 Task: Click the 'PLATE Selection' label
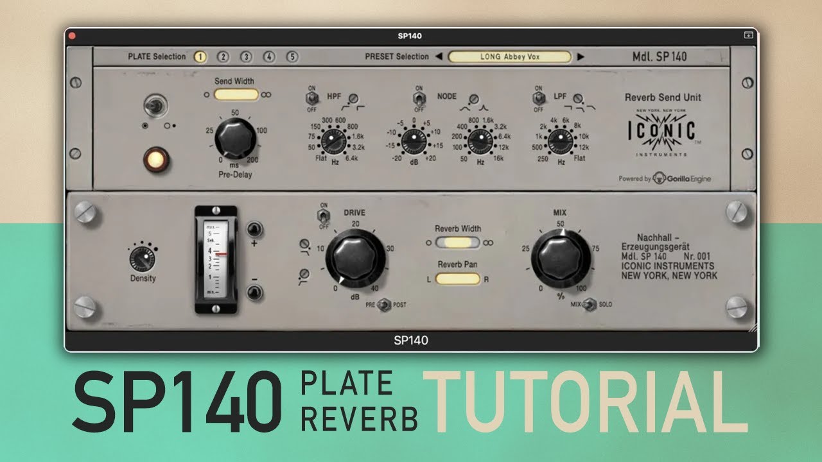point(157,56)
